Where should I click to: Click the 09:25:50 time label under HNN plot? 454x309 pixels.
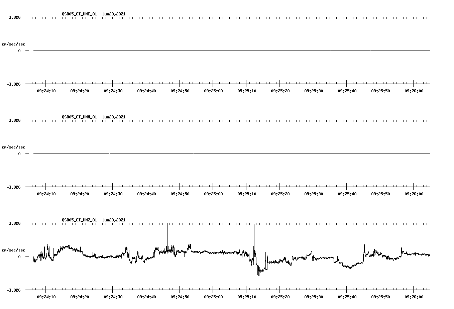click(x=380, y=194)
